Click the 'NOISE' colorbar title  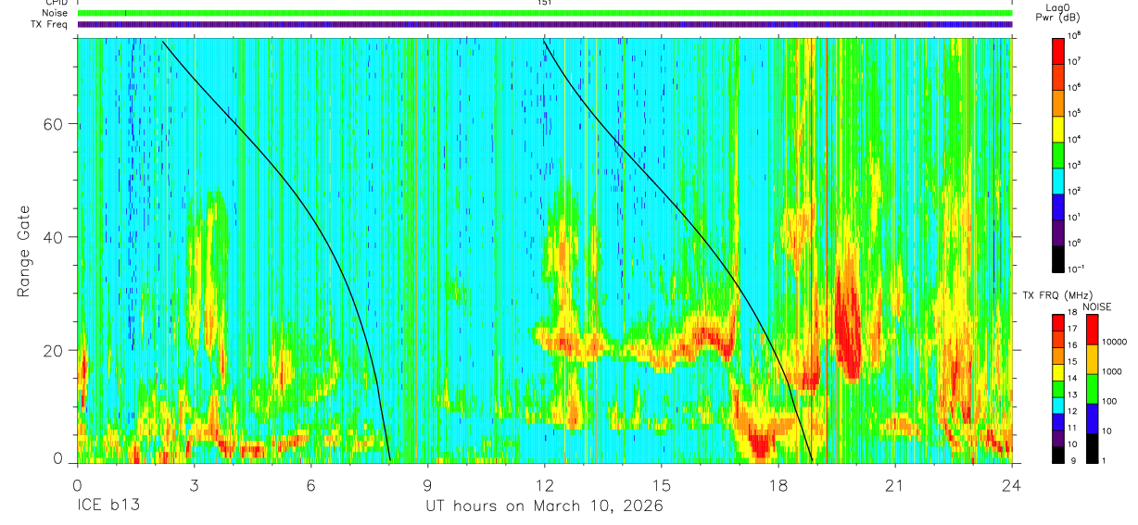coord(1097,306)
